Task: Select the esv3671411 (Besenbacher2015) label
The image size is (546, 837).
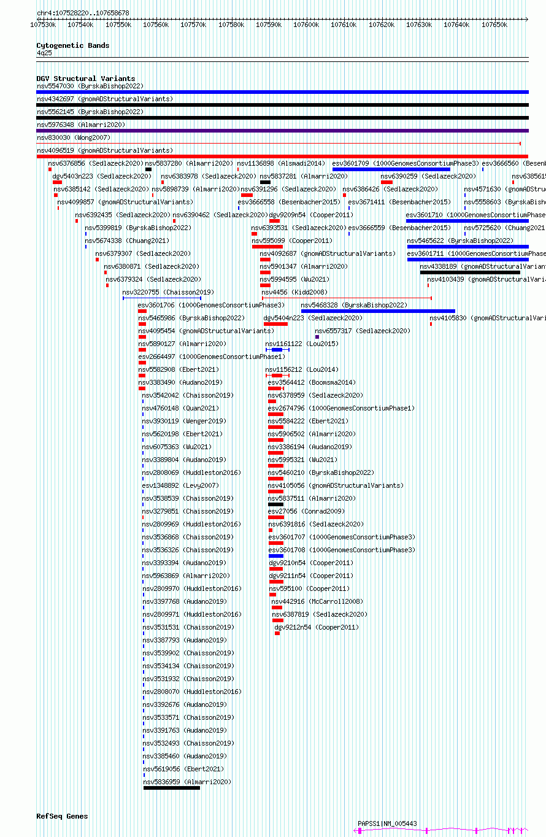Action: point(399,202)
